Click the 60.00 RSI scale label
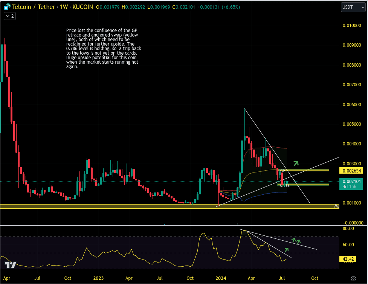This screenshot has height=284, width=368. coord(348,245)
